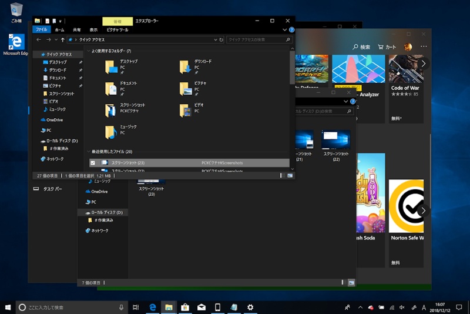Open the Action Center notification icon

click(459, 307)
